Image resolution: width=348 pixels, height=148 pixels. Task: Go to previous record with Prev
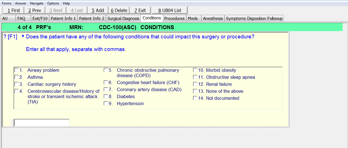click(35, 10)
